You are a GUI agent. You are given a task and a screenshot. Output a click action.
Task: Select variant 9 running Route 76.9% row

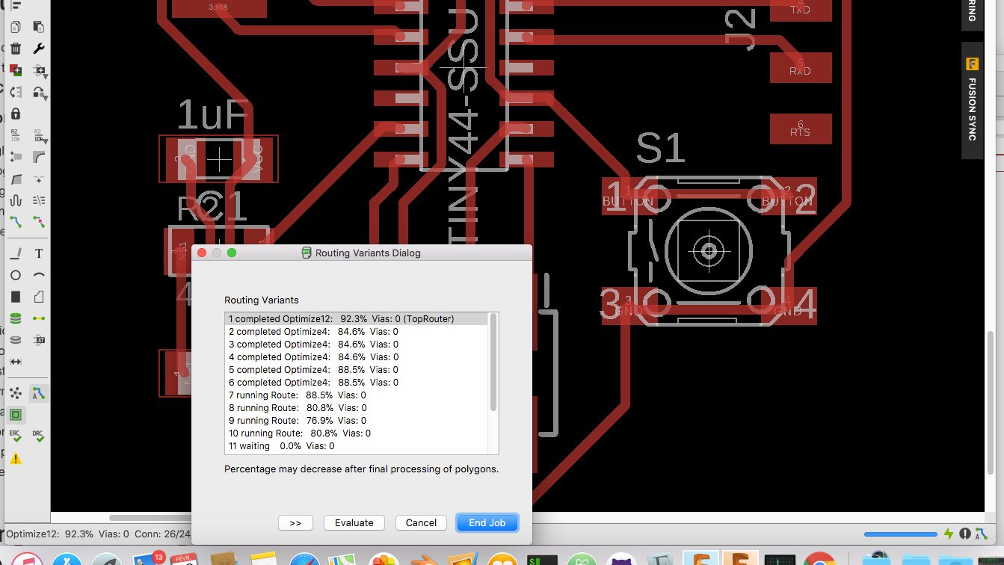click(x=357, y=421)
